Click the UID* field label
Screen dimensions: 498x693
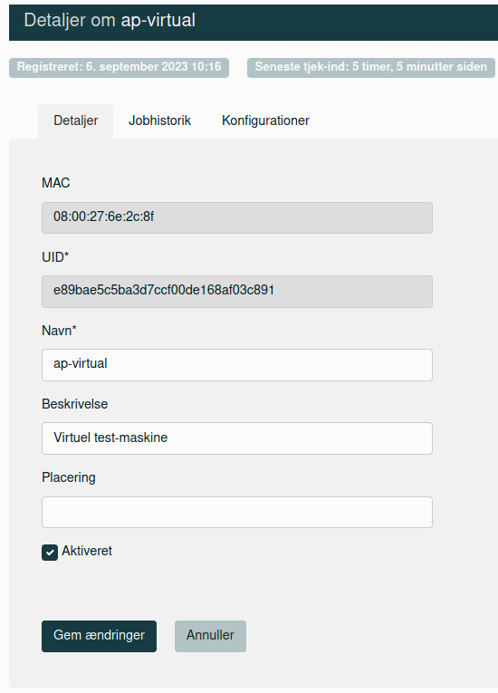tap(55, 257)
